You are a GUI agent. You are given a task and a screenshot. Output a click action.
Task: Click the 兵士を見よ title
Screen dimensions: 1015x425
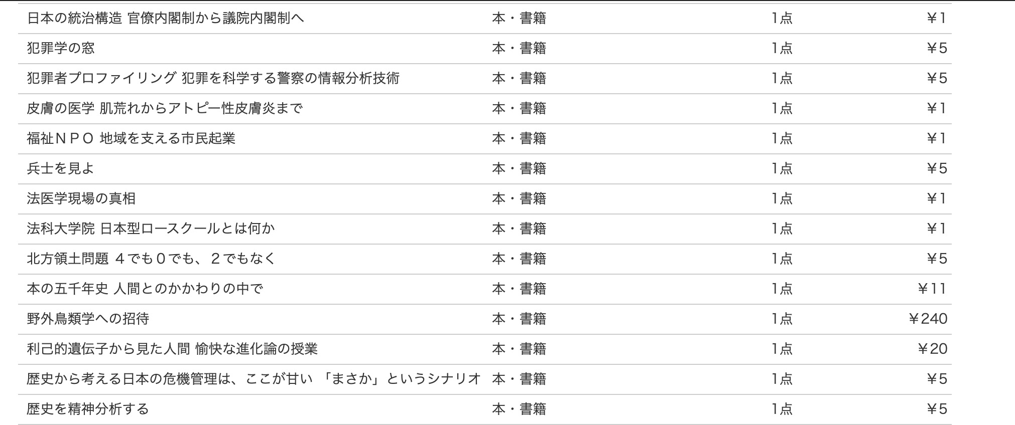click(x=60, y=169)
